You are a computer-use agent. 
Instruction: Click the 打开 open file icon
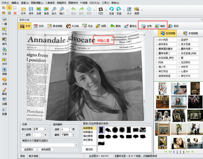tap(23, 10)
